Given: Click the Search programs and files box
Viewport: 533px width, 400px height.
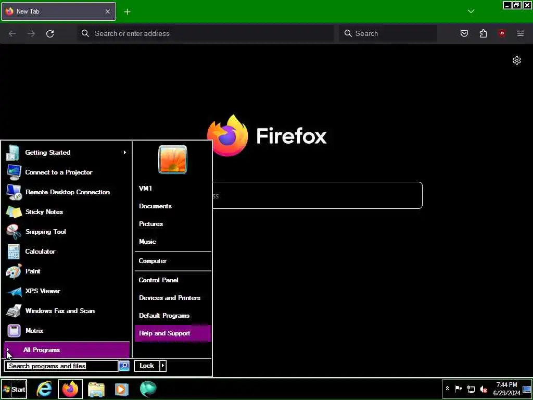Looking at the screenshot, I should [x=61, y=366].
